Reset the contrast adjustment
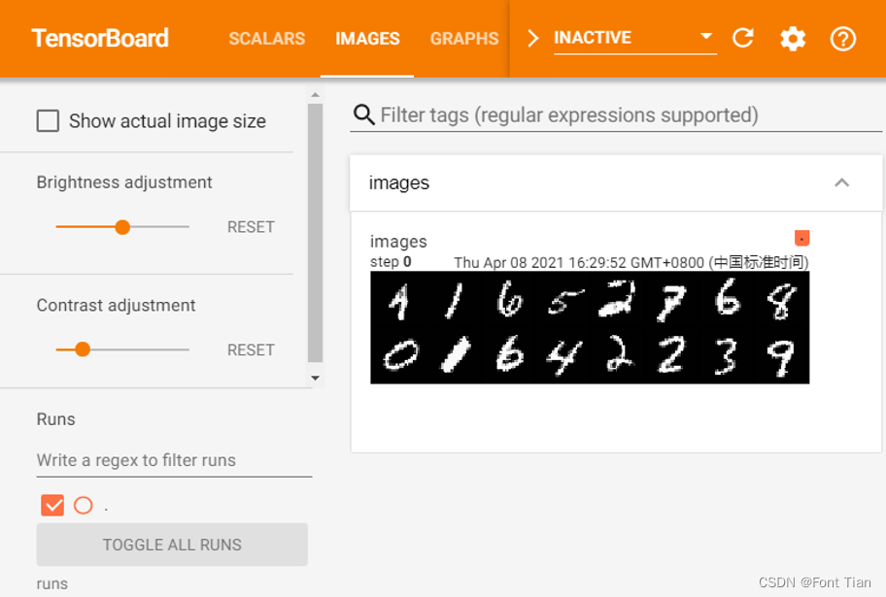886x597 pixels. 251,350
